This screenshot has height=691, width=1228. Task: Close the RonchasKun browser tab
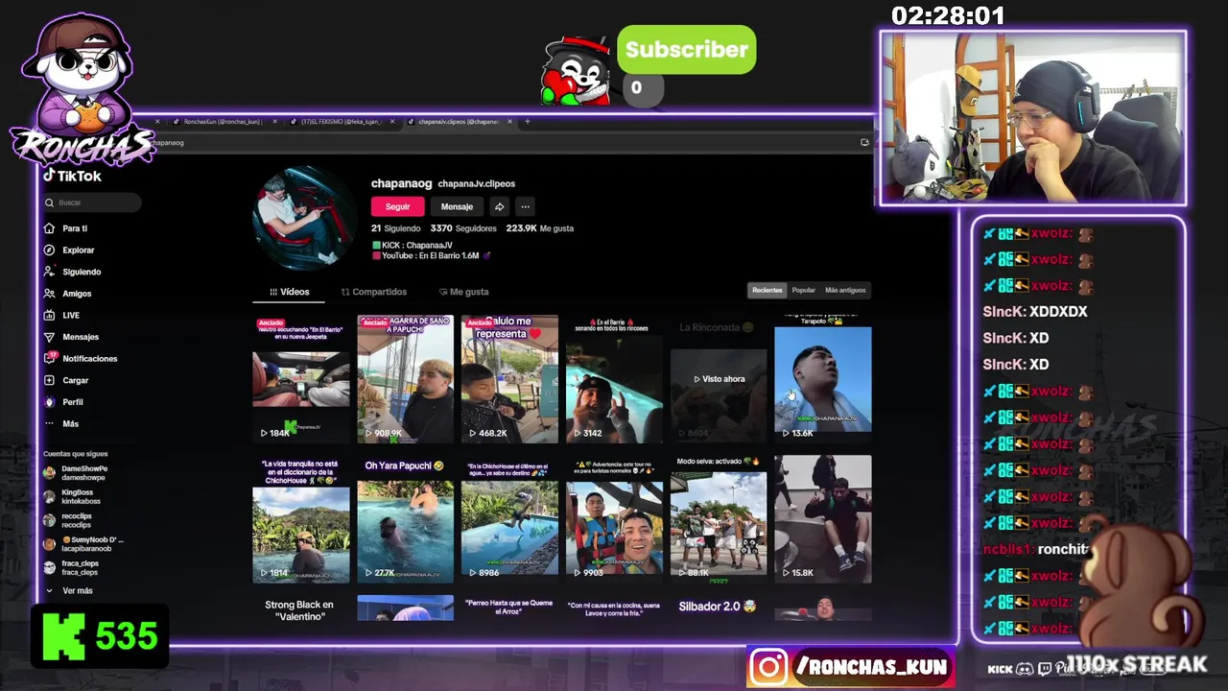click(x=274, y=121)
